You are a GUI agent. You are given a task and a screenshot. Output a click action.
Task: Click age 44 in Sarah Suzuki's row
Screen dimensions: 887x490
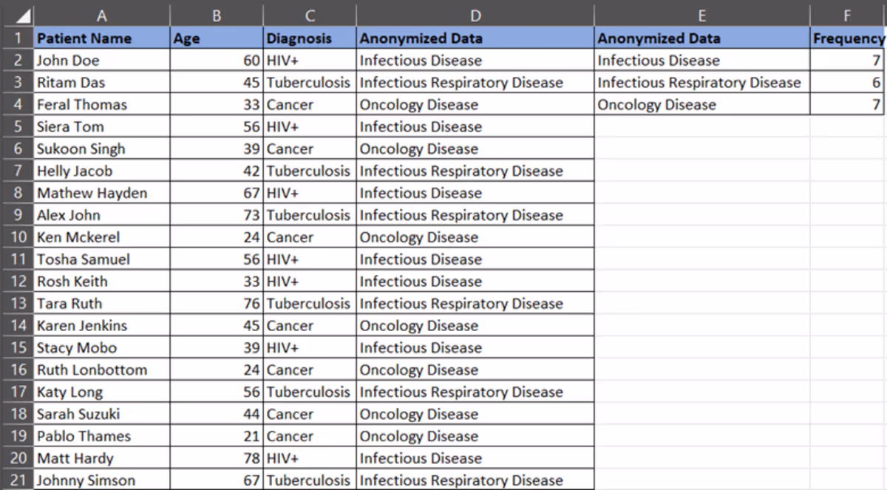(217, 414)
